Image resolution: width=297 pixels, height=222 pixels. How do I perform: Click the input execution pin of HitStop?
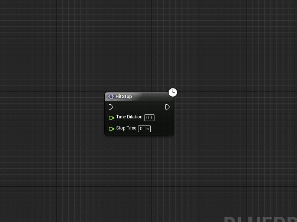(111, 107)
